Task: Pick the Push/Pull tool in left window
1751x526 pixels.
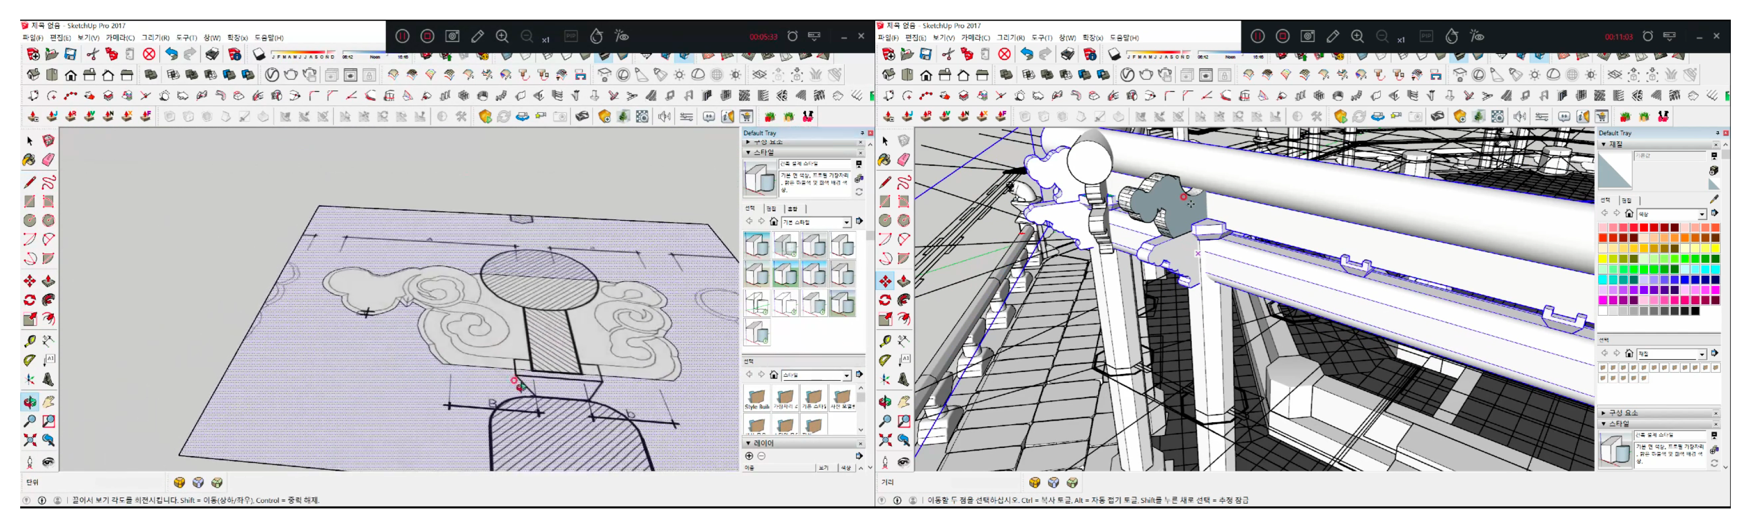Action: pyautogui.click(x=48, y=281)
